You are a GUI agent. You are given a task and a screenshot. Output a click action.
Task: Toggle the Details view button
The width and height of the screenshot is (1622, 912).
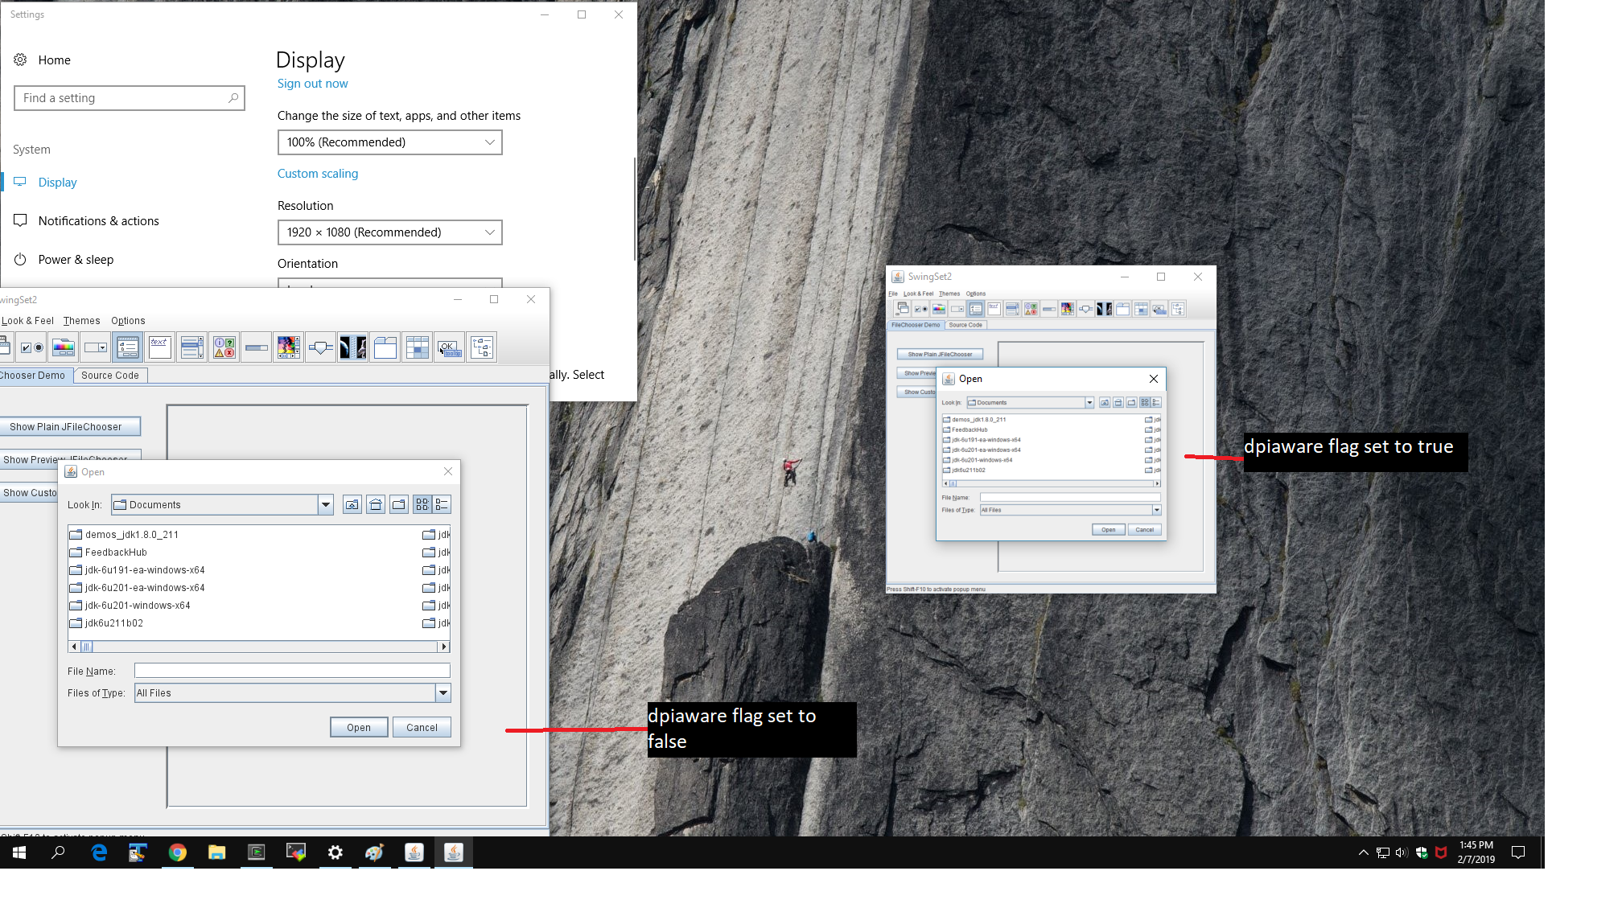(442, 505)
